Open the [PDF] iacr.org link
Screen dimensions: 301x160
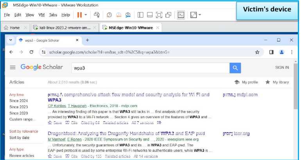point(236,134)
